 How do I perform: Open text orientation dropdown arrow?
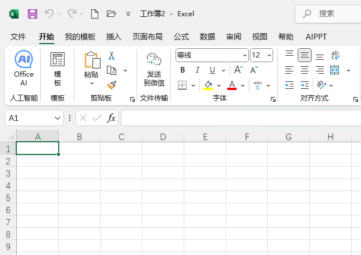click(331, 85)
